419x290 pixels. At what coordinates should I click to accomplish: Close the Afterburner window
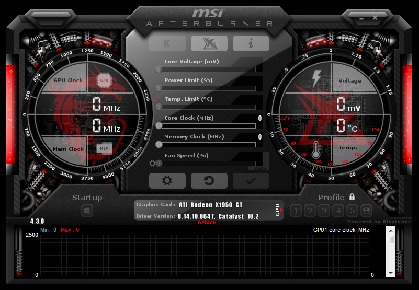point(375,18)
